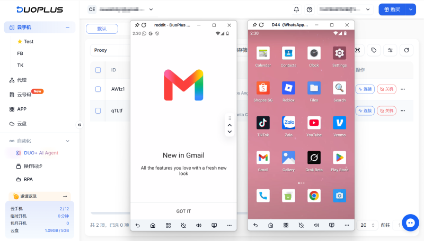Click 连接 for the AWIz1 row
Screen dimensions: 424x241
pos(365,89)
